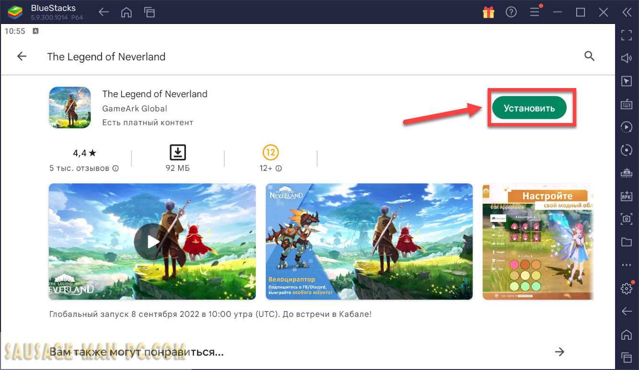
Task: Play the game trailer video
Action: tap(152, 242)
